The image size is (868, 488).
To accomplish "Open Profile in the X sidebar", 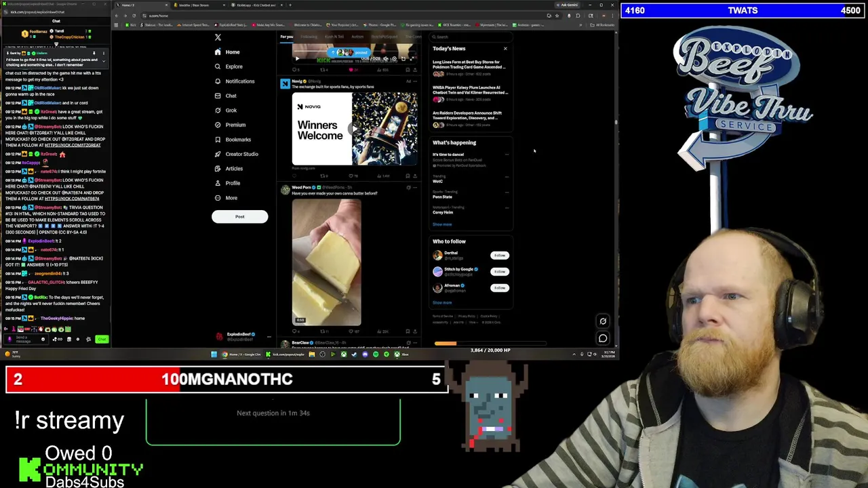I will [227, 183].
